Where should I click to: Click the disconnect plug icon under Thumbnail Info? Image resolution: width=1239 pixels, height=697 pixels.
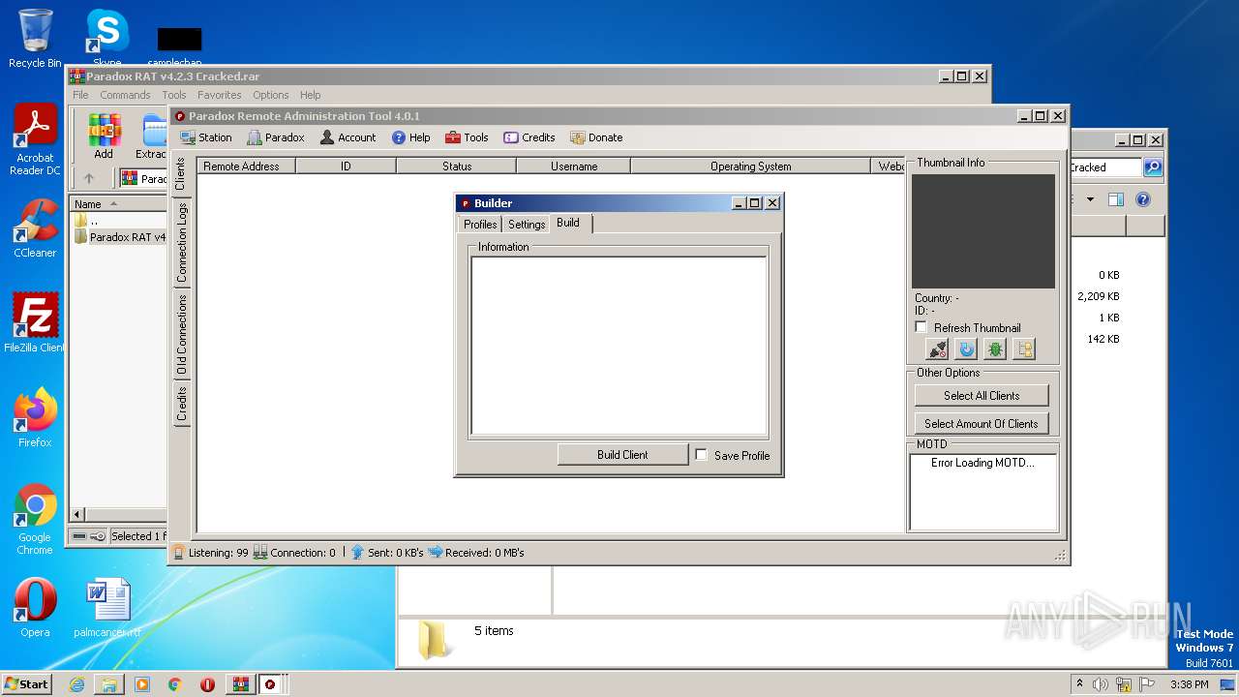point(937,349)
